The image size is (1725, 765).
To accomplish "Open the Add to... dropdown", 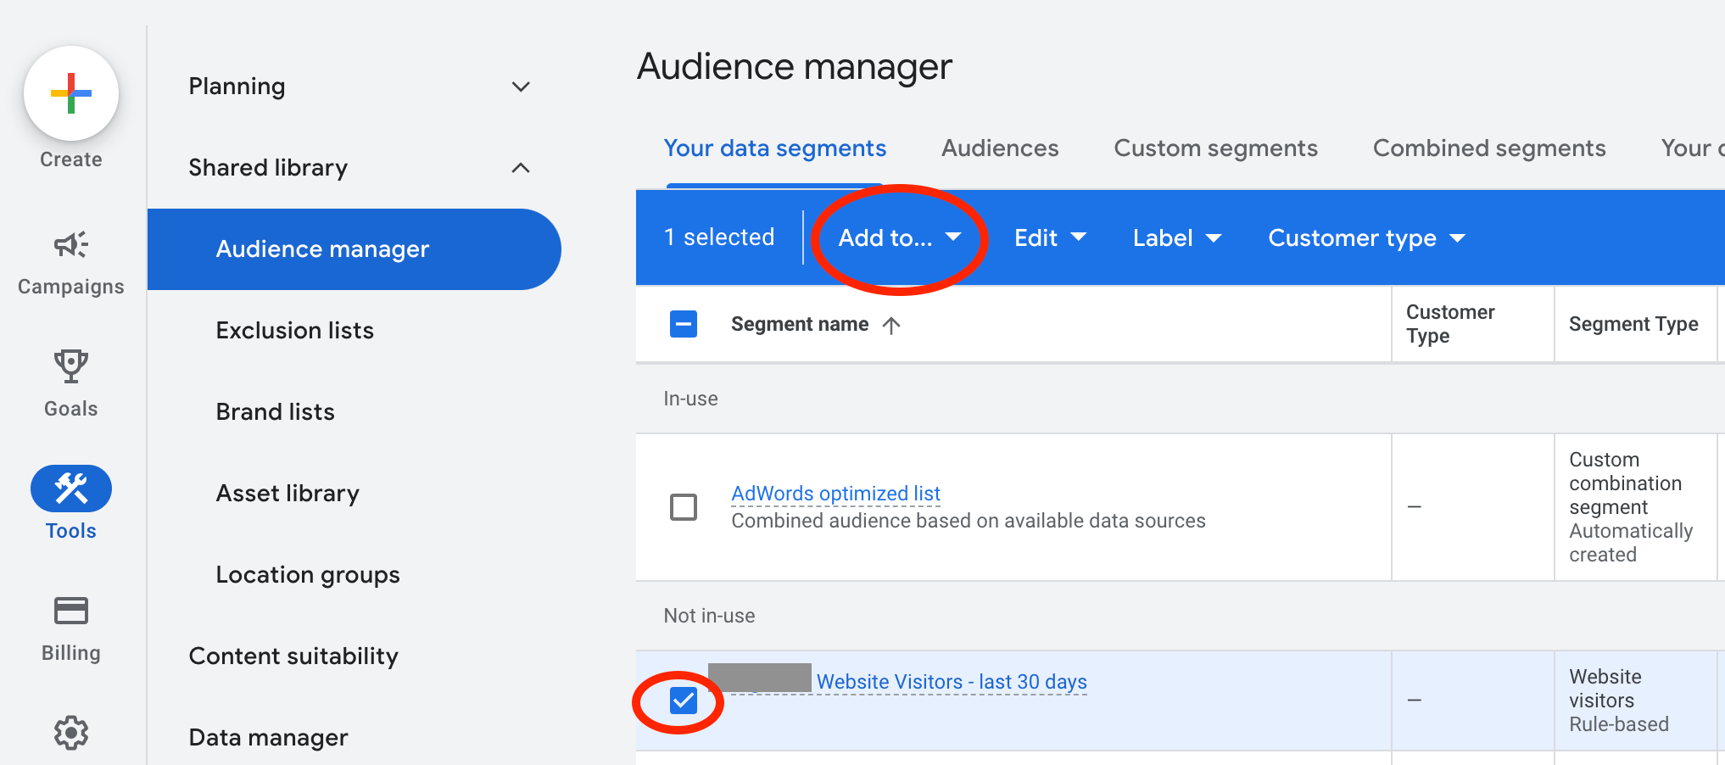I will [899, 238].
